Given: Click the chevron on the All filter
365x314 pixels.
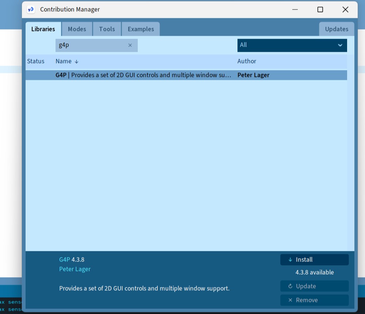Looking at the screenshot, I should tap(340, 45).
